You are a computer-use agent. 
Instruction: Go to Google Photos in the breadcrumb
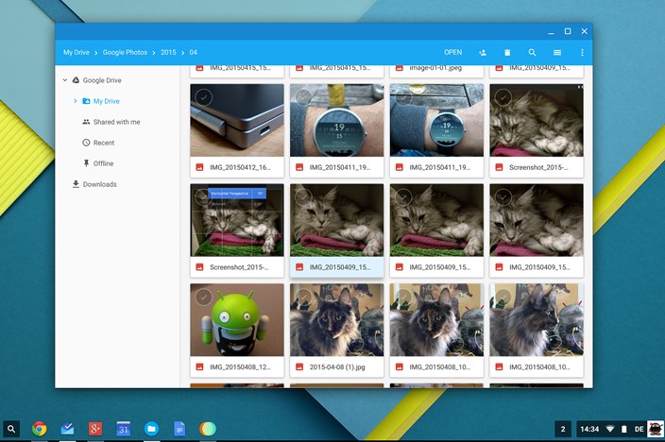[125, 52]
